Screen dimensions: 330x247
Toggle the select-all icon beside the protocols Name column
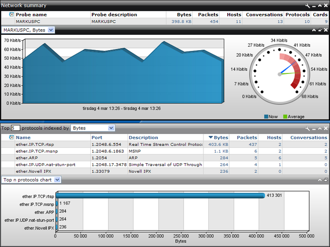point(11,137)
